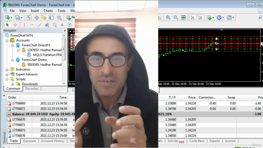Open the File menu
This screenshot has height=148, width=263.
[12, 11]
